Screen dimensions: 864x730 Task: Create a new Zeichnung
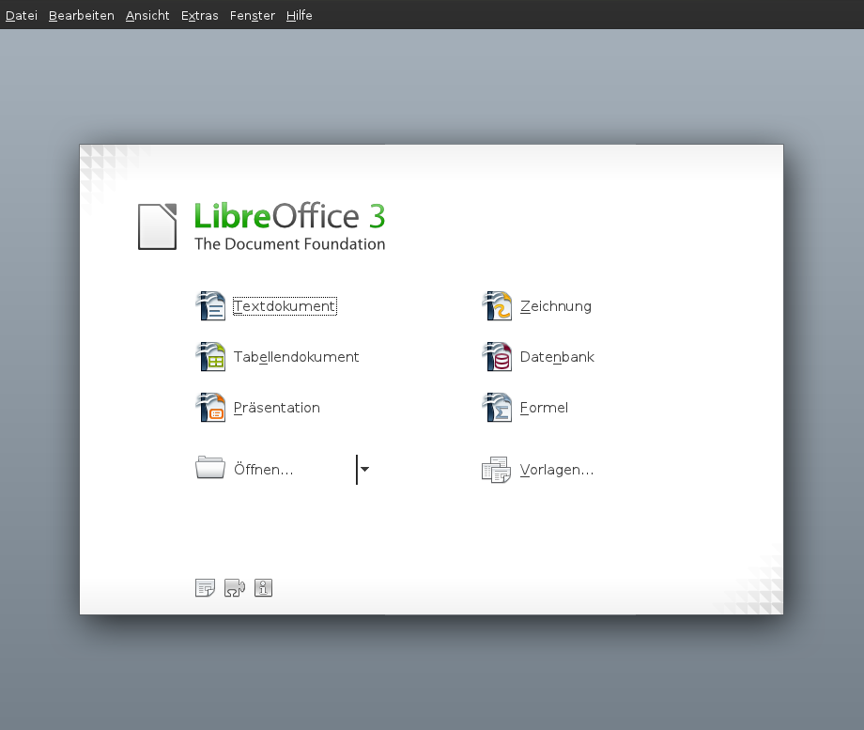(x=555, y=306)
